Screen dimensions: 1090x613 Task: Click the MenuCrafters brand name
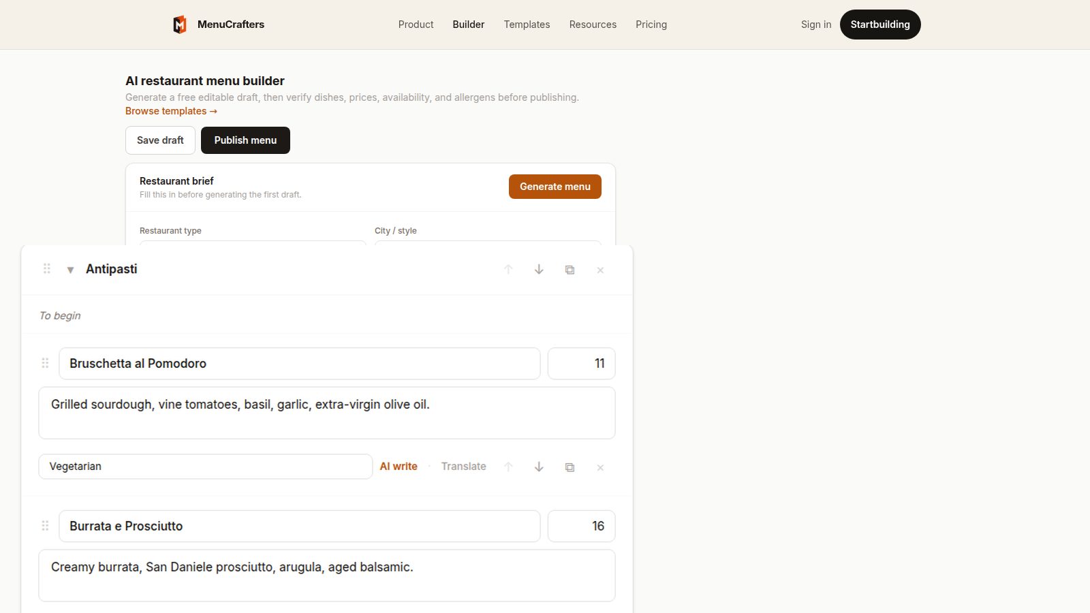point(231,25)
